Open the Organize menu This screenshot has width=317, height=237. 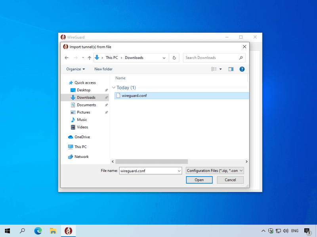(75, 69)
